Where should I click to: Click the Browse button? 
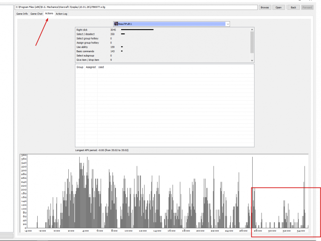(265, 8)
